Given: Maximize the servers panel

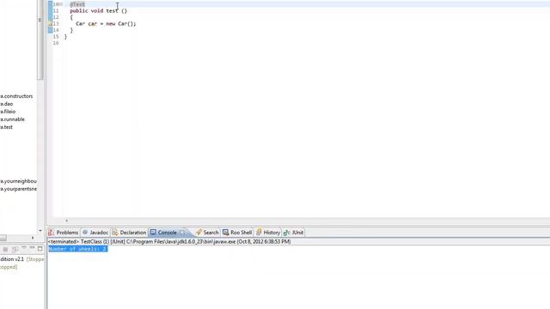Looking at the screenshot, I should point(40,248).
